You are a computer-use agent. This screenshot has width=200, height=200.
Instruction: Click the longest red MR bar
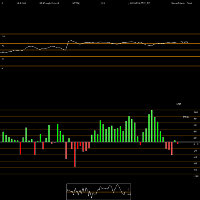[75, 154]
